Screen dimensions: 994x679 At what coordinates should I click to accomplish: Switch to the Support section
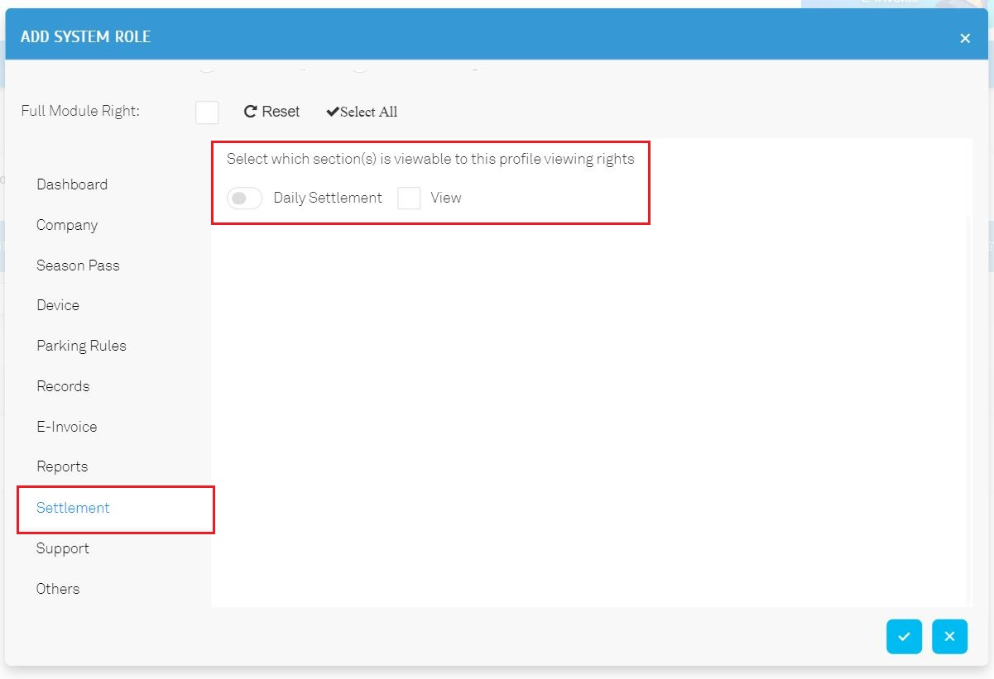tap(63, 548)
